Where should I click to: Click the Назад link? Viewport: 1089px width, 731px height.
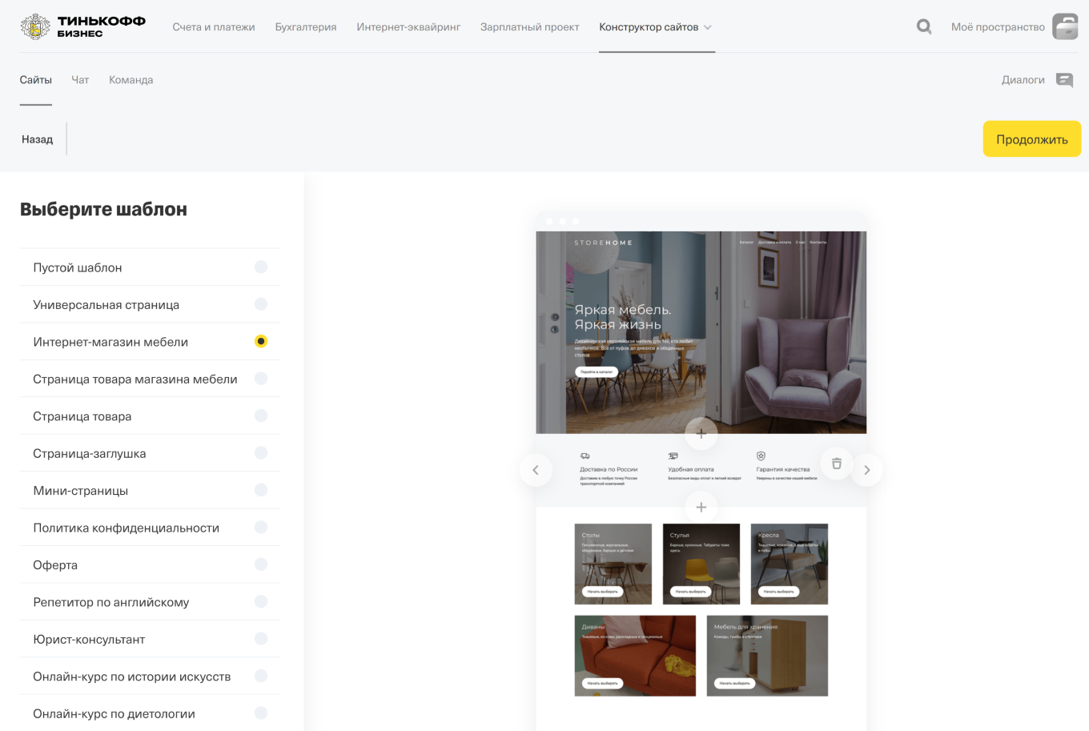[x=37, y=139]
